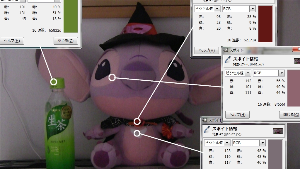Open RGB dropdown in the dialog with red value 123
The image size is (300, 169).
coord(249,143)
